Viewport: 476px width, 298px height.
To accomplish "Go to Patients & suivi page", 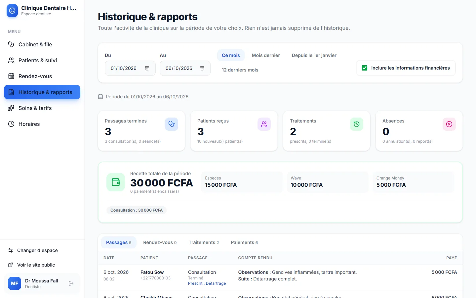I will click(42, 60).
